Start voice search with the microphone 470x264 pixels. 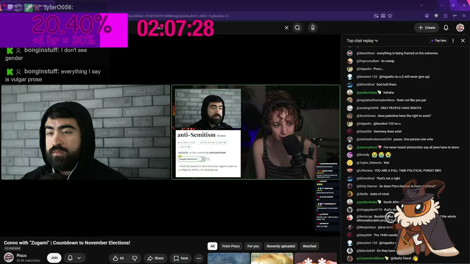click(x=313, y=27)
